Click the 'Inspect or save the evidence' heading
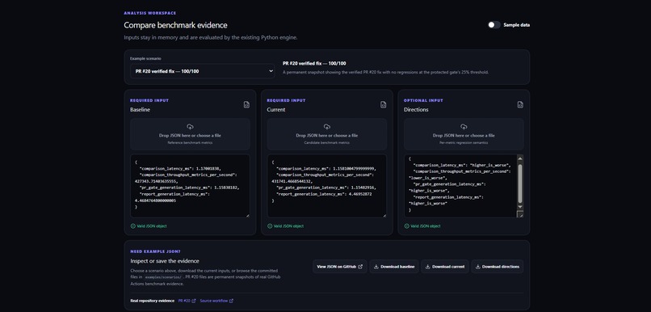Viewport: 651px width, 312px height. [x=165, y=261]
